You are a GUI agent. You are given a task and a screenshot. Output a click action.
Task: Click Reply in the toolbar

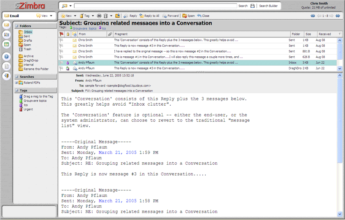click(130, 16)
